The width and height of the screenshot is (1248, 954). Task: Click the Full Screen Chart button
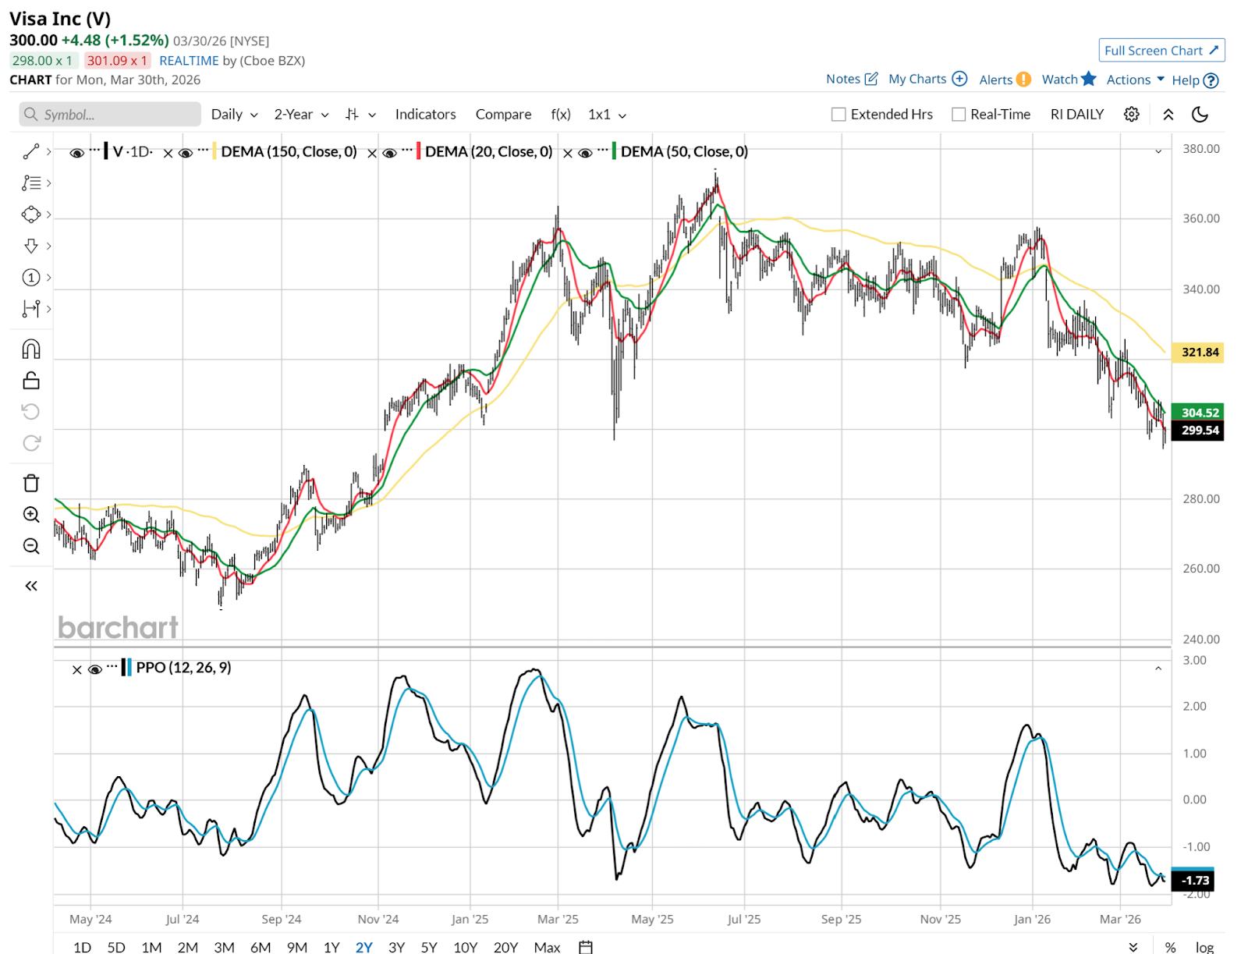click(1161, 51)
